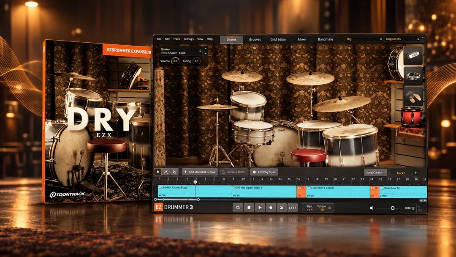The width and height of the screenshot is (456, 257).
Task: Select the Track 1 tab
Action: pos(401,173)
